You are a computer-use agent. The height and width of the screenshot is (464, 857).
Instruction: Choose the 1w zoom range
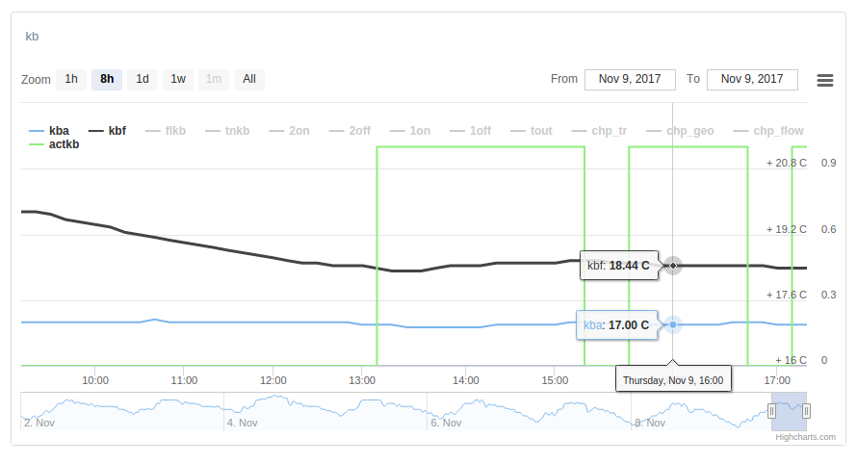(x=178, y=79)
